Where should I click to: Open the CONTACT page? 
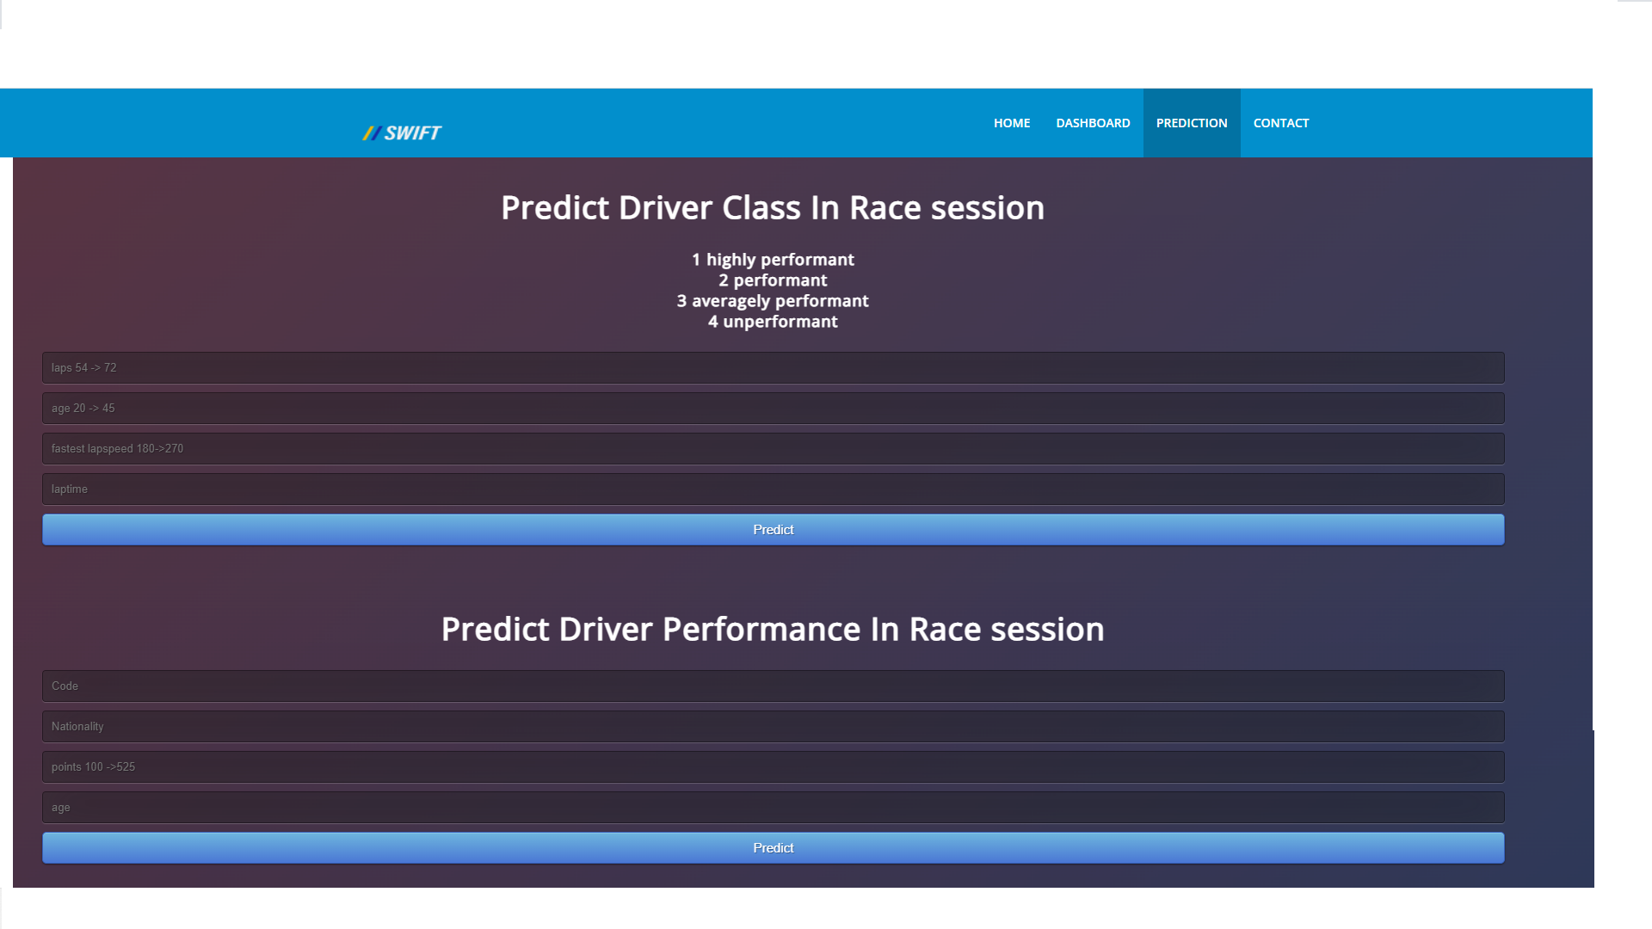[x=1280, y=122]
